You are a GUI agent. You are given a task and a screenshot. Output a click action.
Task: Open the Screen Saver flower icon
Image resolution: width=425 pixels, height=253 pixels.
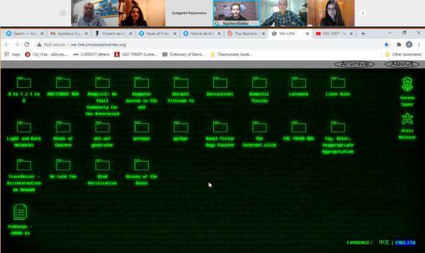407,84
